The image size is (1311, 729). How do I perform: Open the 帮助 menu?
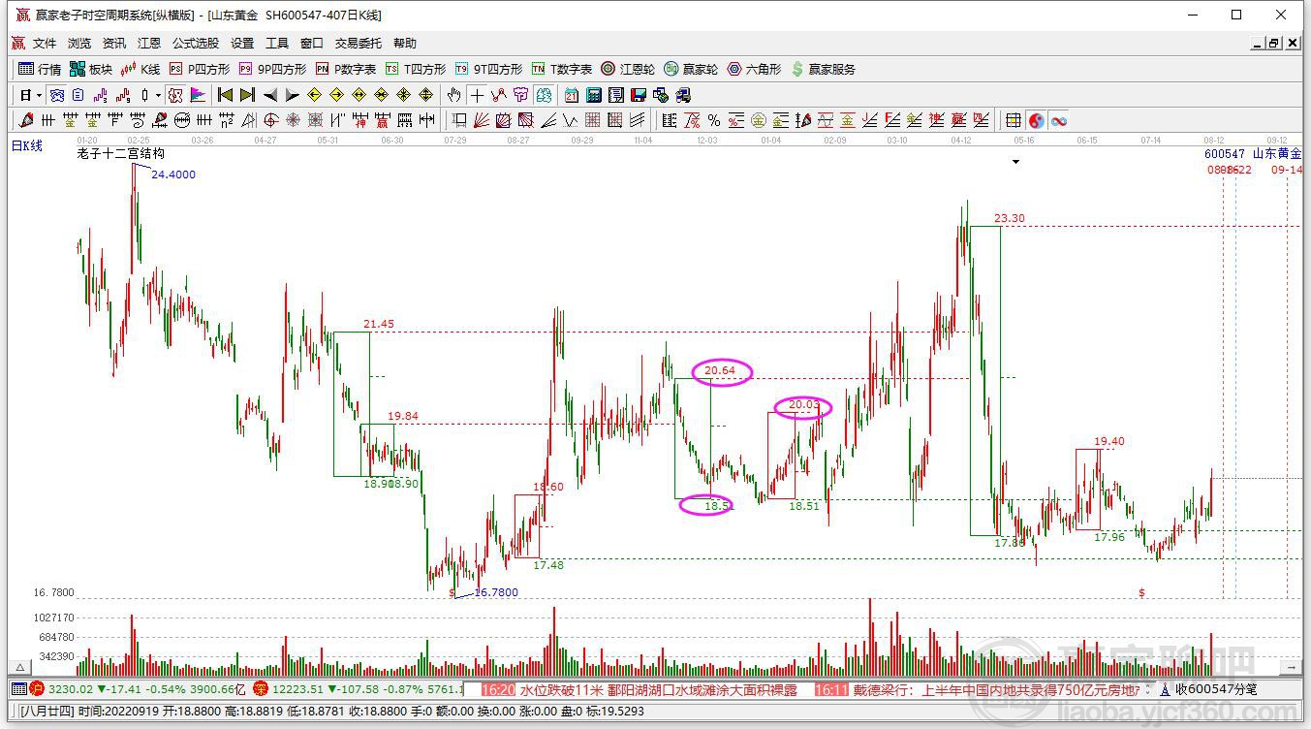pyautogui.click(x=405, y=44)
